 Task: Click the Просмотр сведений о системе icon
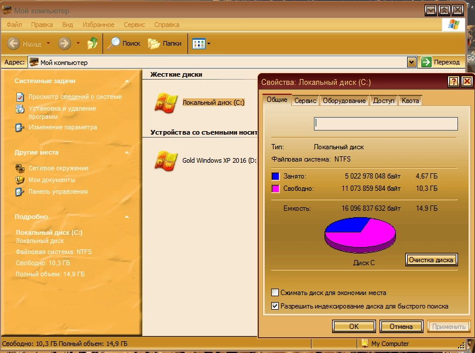click(20, 97)
